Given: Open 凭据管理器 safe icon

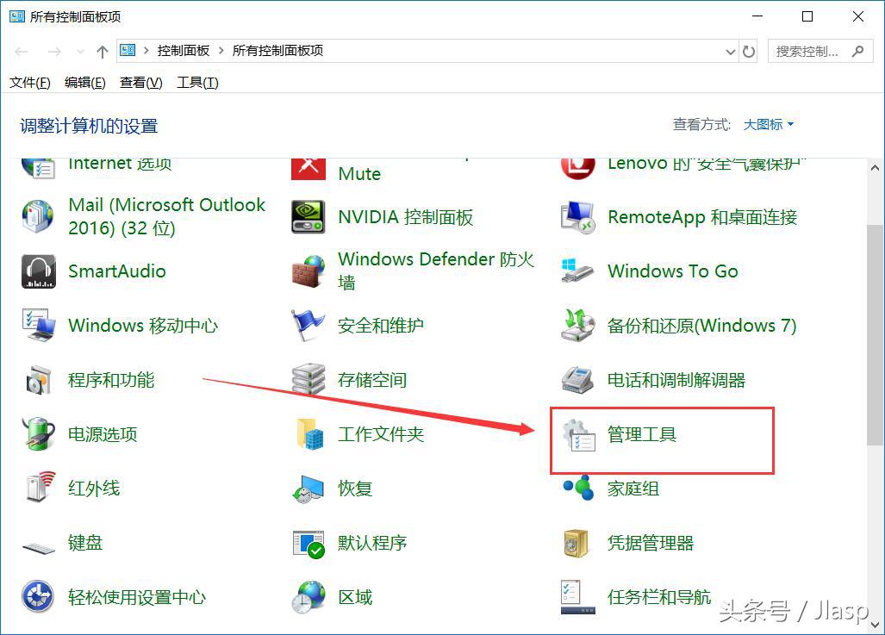Looking at the screenshot, I should (x=576, y=544).
